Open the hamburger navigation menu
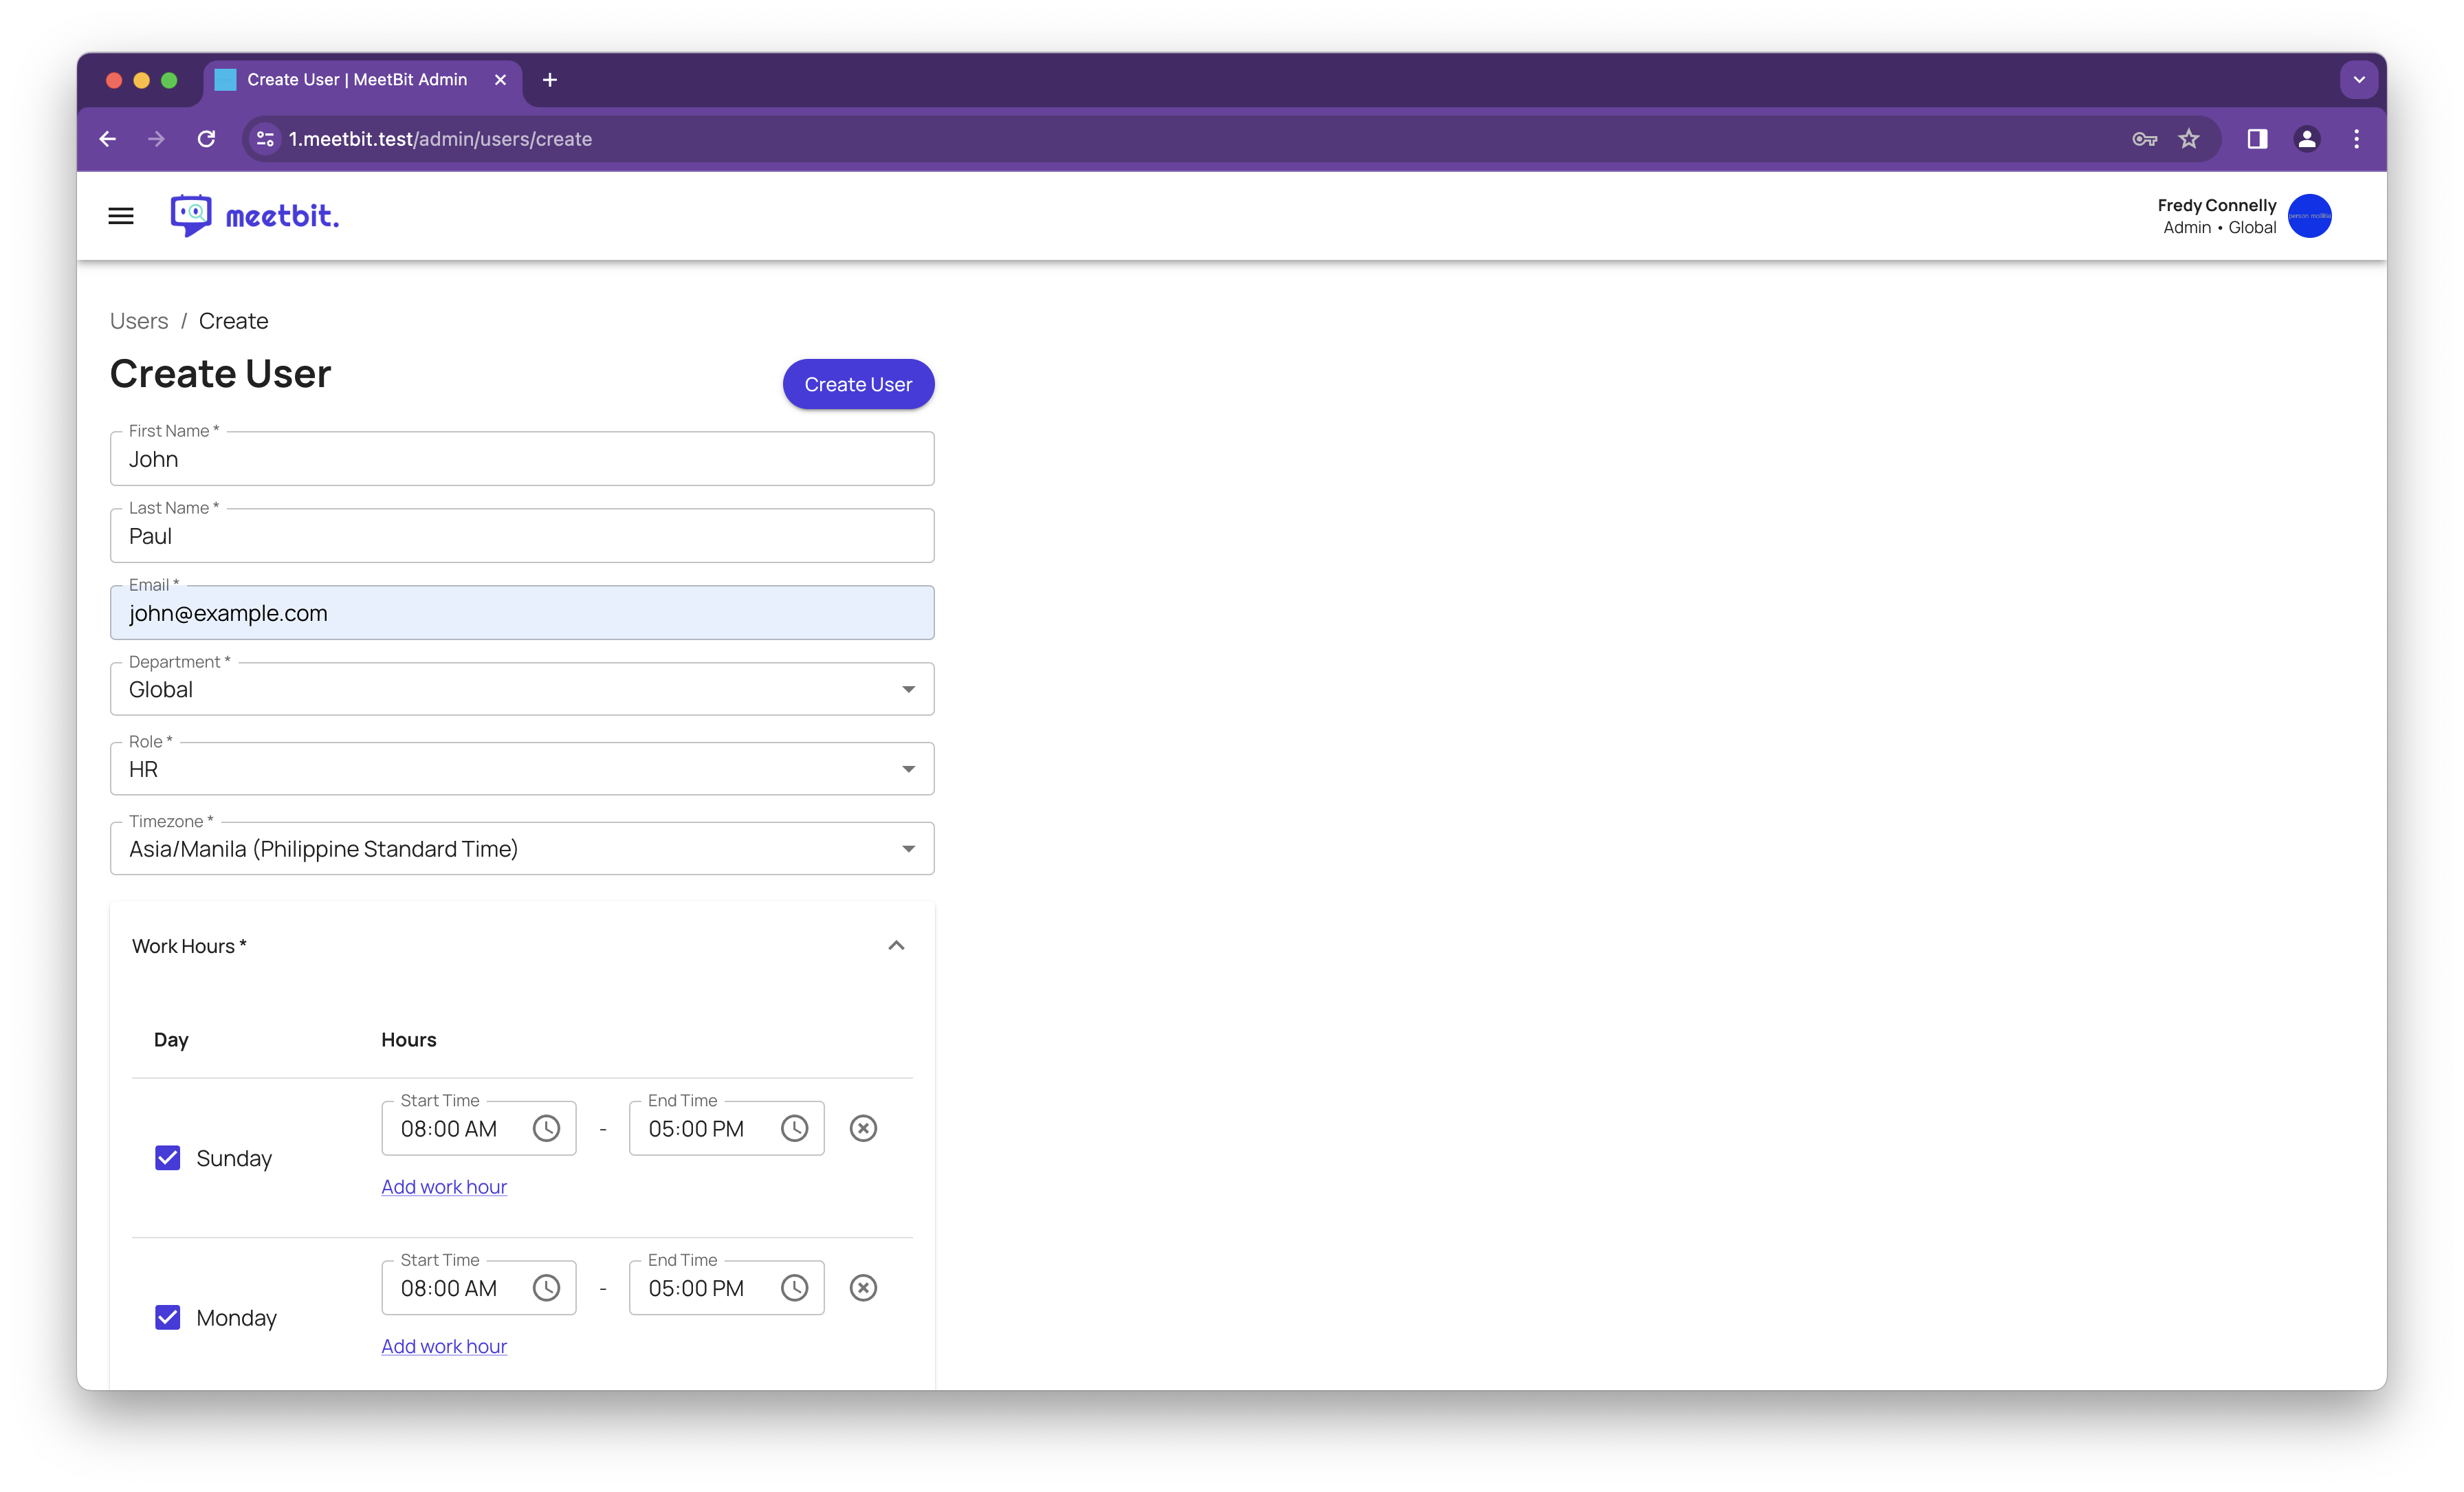 tap(121, 216)
